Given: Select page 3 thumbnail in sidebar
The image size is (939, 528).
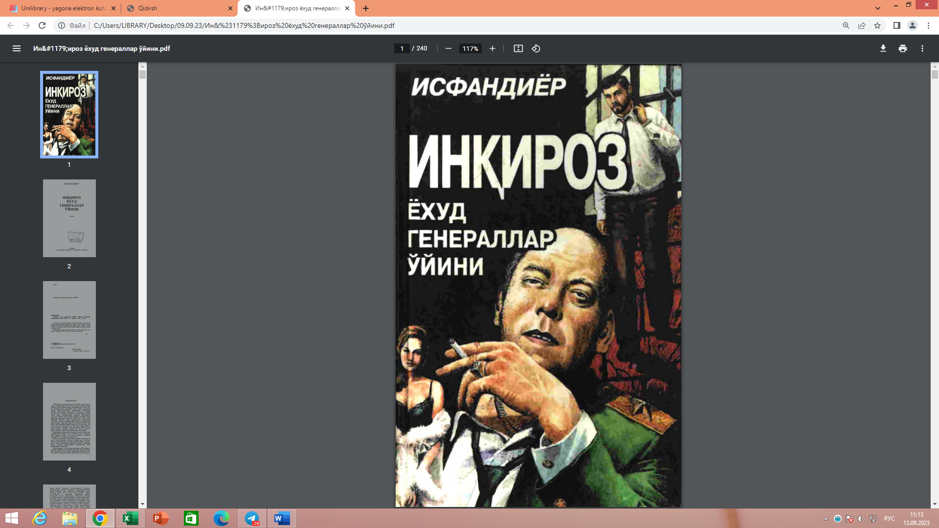Looking at the screenshot, I should [69, 320].
